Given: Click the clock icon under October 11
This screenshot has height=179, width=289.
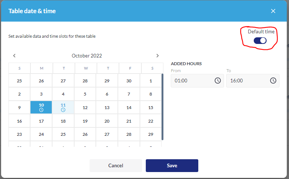Looking at the screenshot, I should coord(63,110).
